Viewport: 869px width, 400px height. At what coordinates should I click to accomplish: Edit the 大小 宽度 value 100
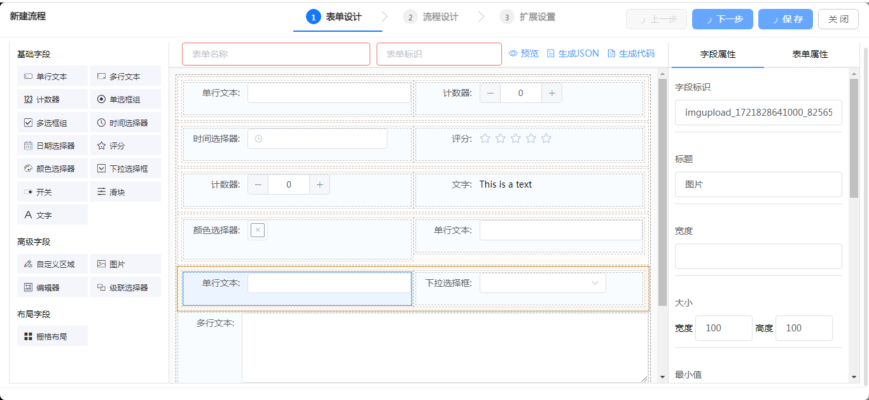coord(724,328)
